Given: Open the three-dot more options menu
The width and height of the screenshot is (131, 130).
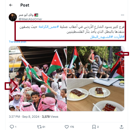Looking at the screenshot, I should coord(123,15).
